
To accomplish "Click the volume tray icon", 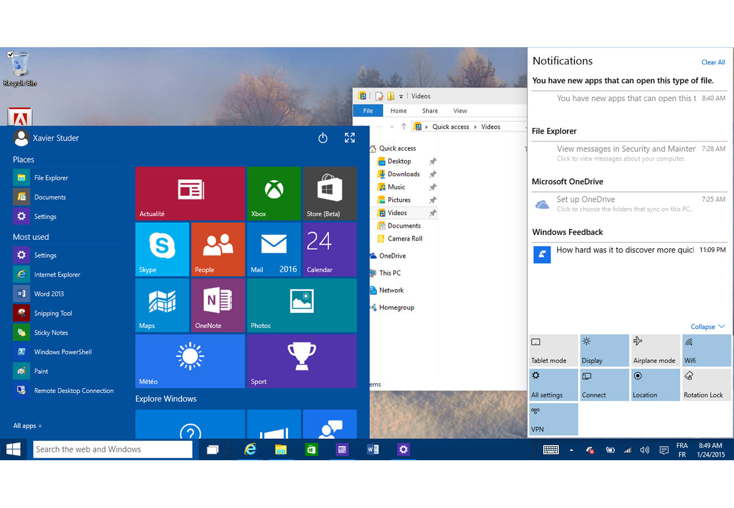I will click(x=645, y=450).
